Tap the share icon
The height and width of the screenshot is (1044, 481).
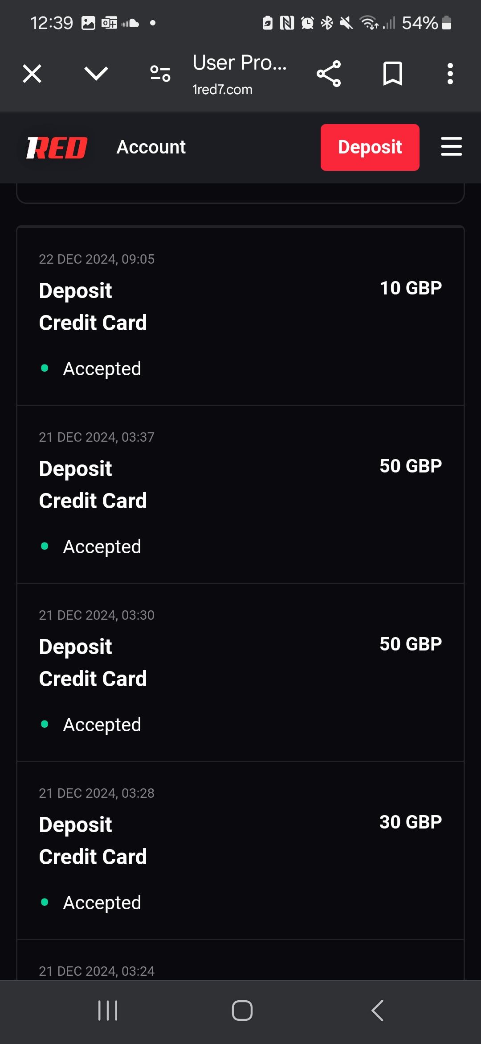click(329, 74)
